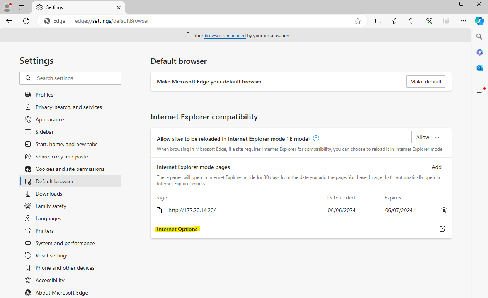Viewport: 488px width, 298px height.
Task: Open Phone and other devices
Action: 70,268
